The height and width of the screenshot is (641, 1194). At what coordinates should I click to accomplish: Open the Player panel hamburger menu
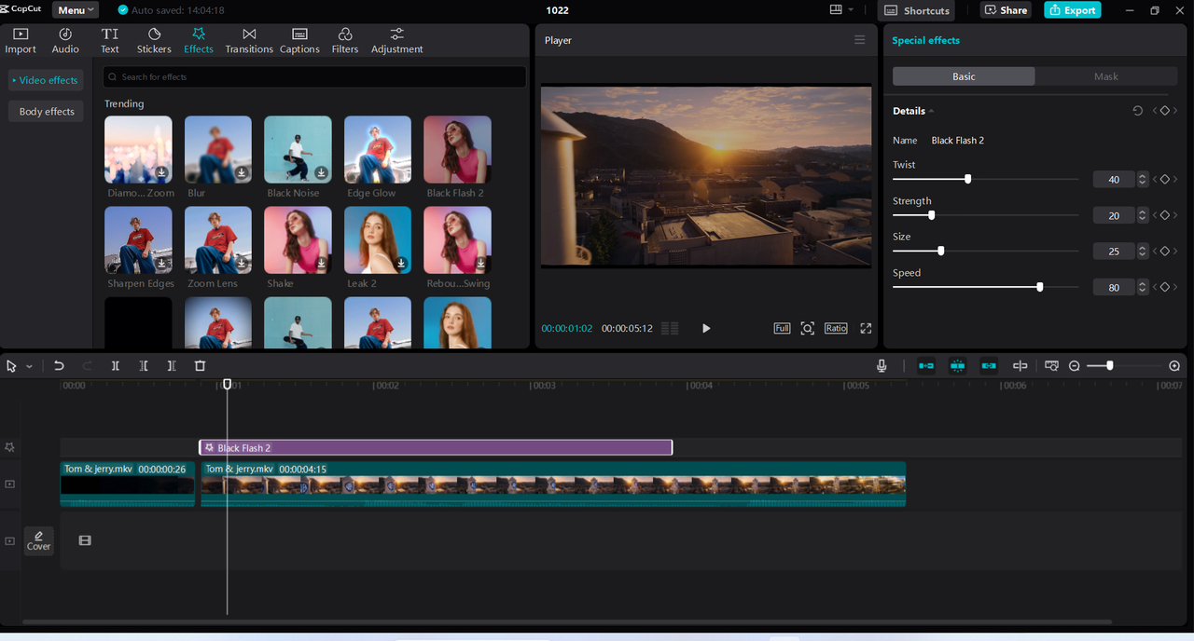tap(860, 40)
